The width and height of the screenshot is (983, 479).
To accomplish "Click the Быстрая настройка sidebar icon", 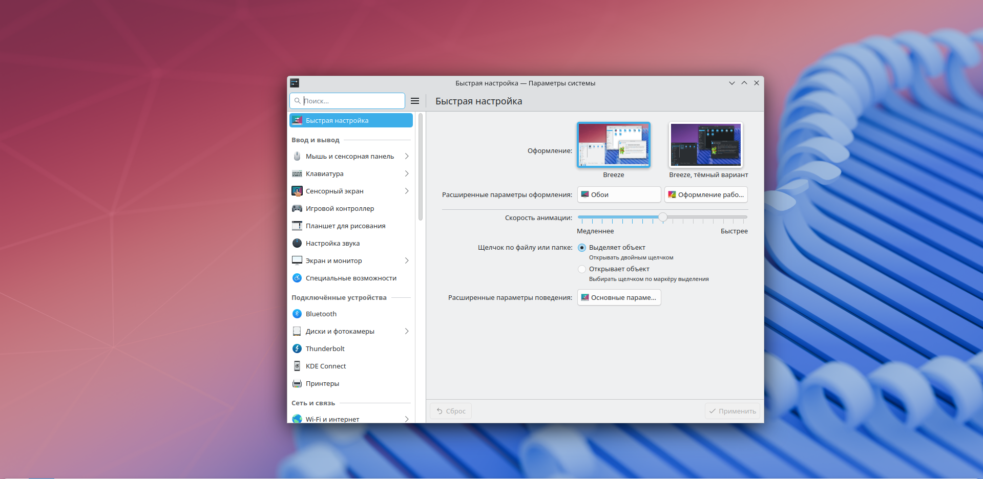I will point(297,120).
